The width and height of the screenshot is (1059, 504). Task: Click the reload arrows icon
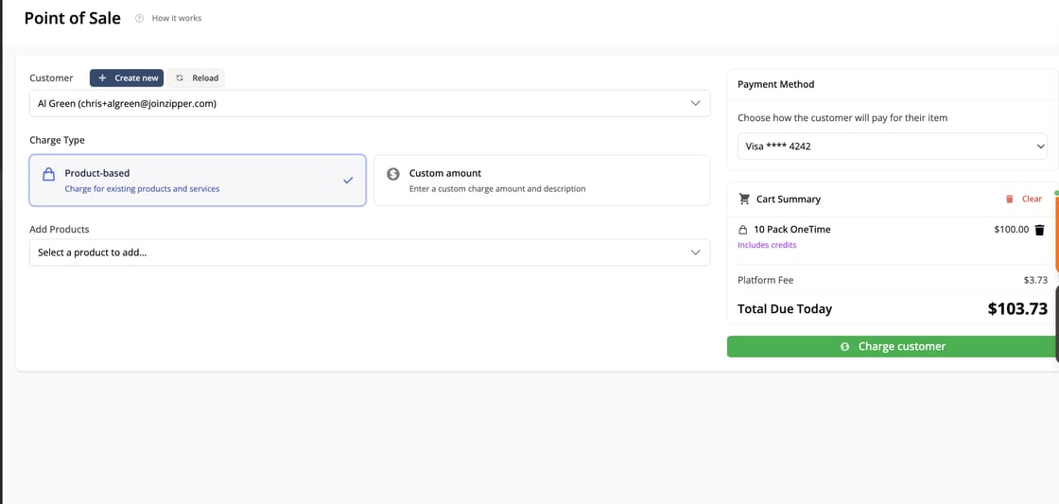tap(180, 78)
